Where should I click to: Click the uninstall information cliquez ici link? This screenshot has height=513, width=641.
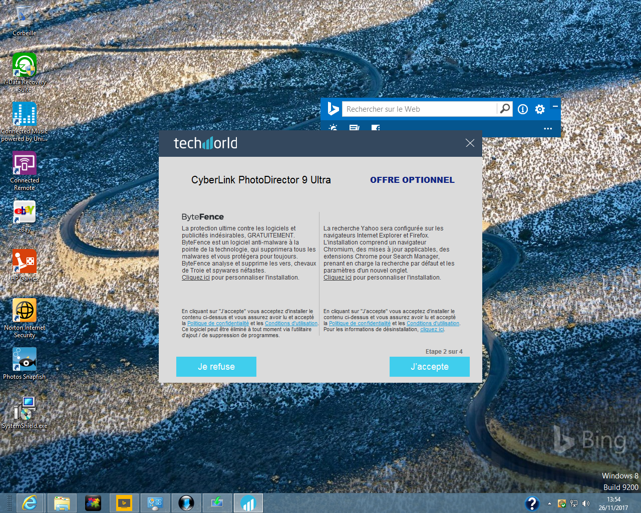pos(432,330)
